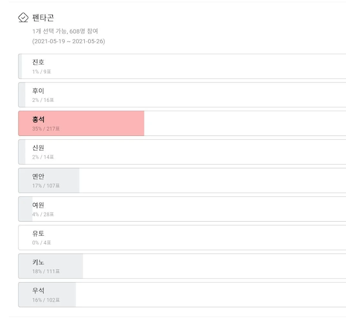Click the 35% / 217표 vote count
The width and height of the screenshot is (346, 335).
click(46, 129)
